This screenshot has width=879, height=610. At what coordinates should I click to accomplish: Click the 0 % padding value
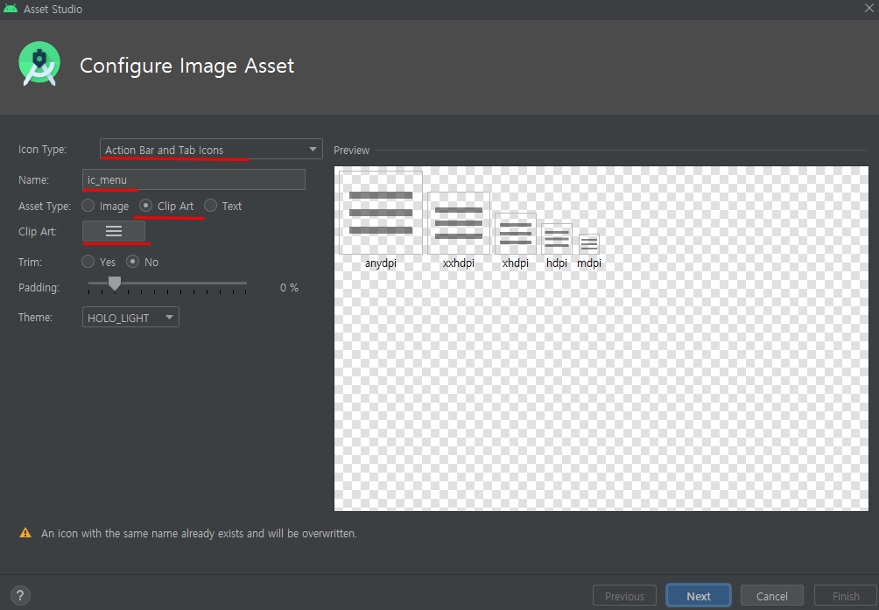point(289,287)
